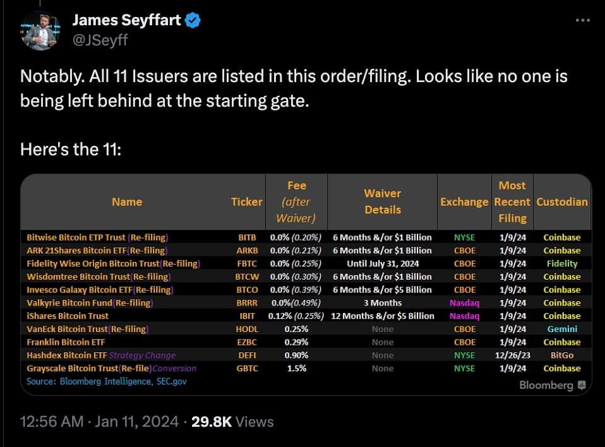Screen dimensions: 605x447
Task: Click James Seyffart's profile avatar
Action: click(x=40, y=32)
